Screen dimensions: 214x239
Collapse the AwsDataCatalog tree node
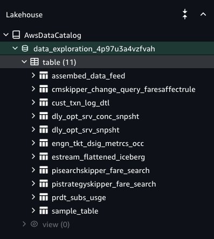coord(6,35)
